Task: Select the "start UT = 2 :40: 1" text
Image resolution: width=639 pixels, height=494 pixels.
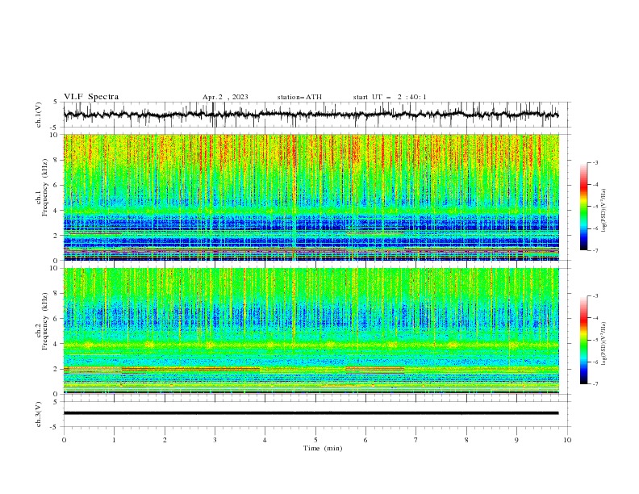Action: (x=390, y=97)
